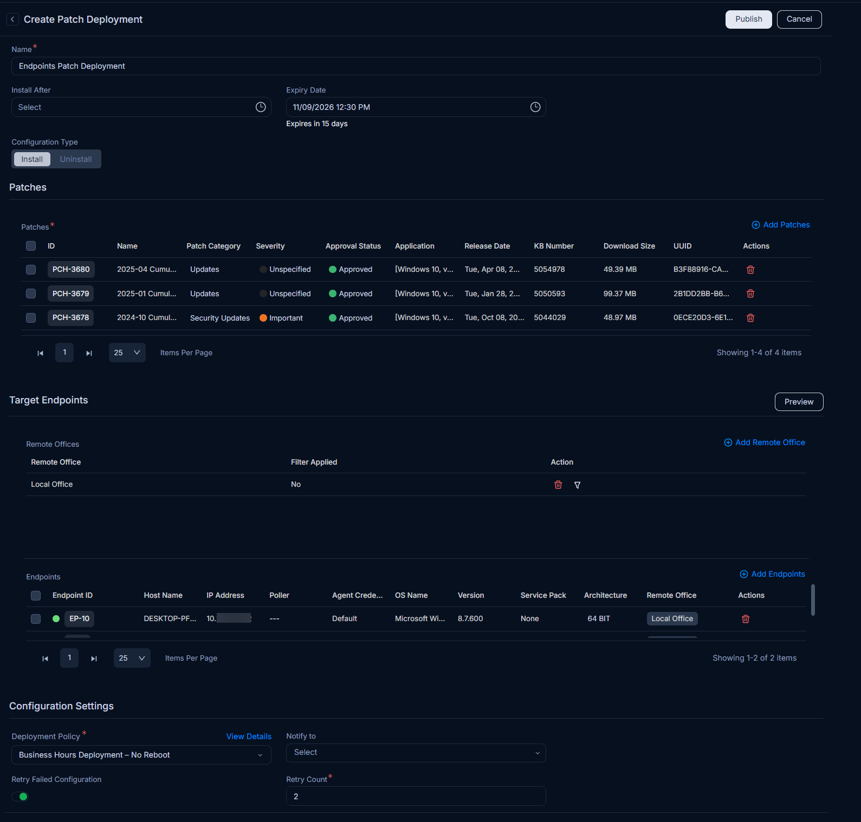This screenshot has height=822, width=861.
Task: Click the Retry Count input field
Action: (x=416, y=796)
